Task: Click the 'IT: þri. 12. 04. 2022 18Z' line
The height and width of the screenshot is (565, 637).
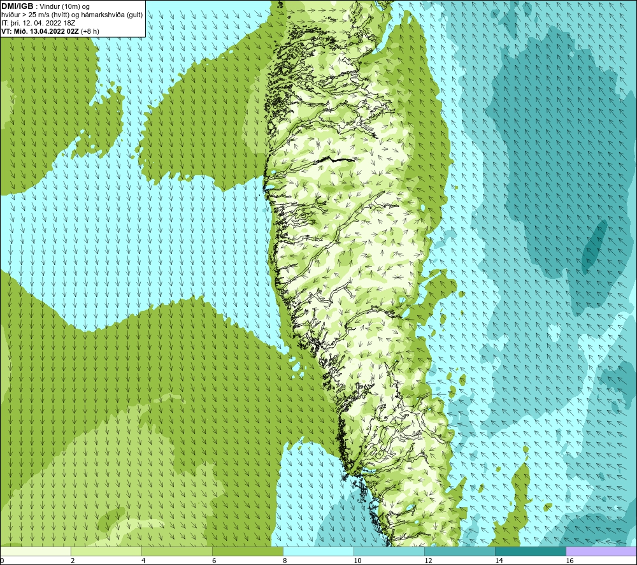Action: coord(38,23)
